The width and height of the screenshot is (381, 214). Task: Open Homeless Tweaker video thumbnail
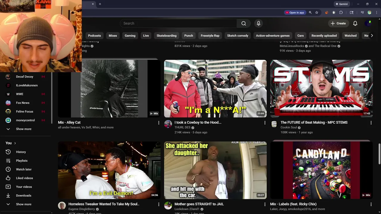[x=109, y=170]
